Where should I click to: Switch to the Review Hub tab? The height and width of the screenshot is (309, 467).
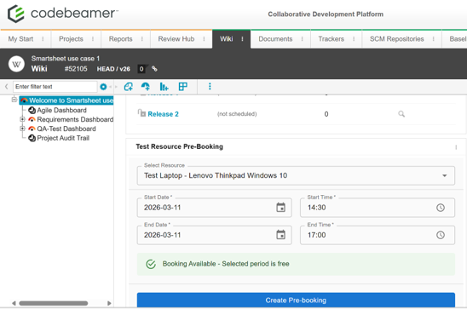click(x=176, y=39)
